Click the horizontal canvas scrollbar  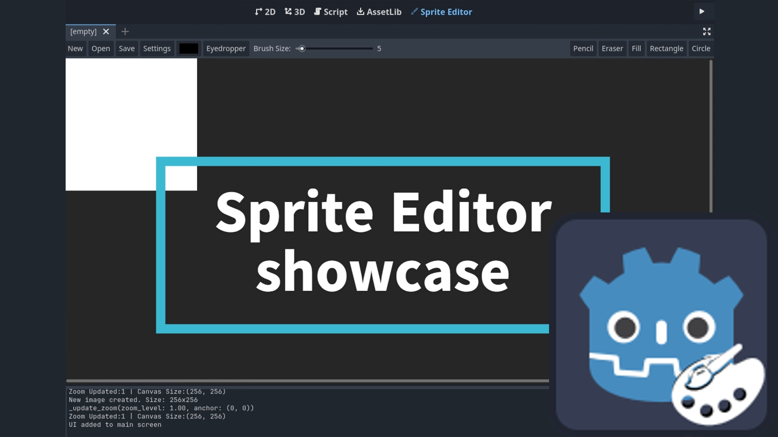click(308, 381)
